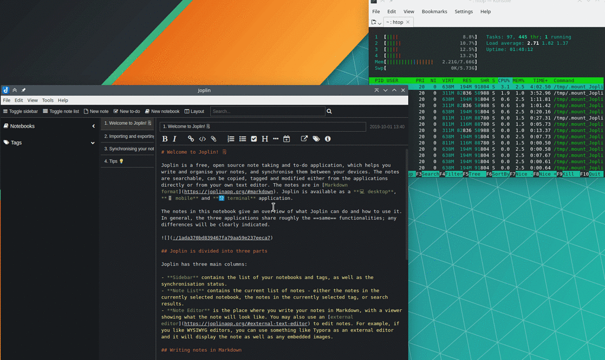Apply italic formatting

[x=174, y=139]
